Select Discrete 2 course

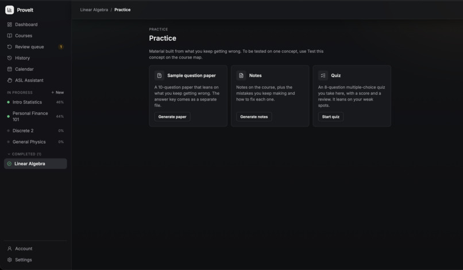[36, 130]
